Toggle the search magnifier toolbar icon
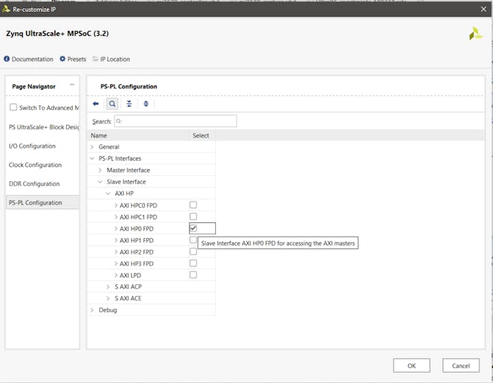The width and height of the screenshot is (493, 383). pyautogui.click(x=112, y=104)
